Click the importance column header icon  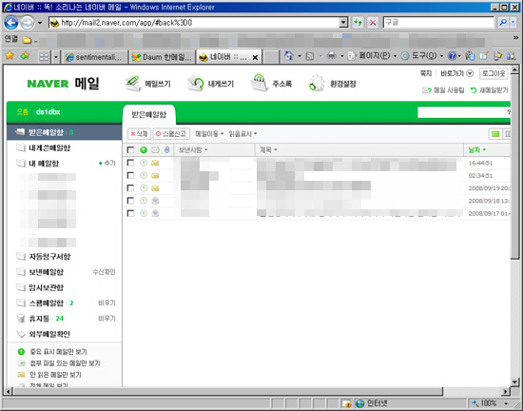144,150
